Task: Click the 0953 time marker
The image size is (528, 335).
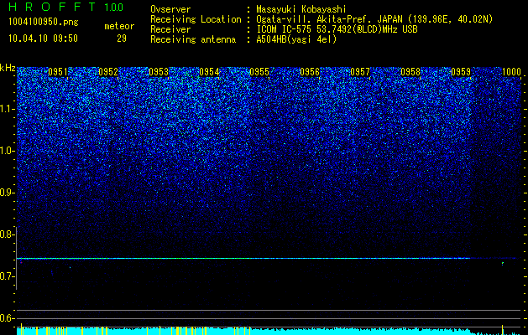Action: click(159, 72)
